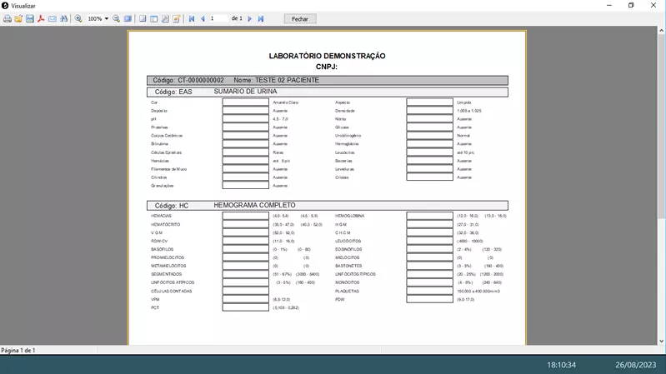
Task: Click the edit page pencil icon
Action: click(x=176, y=18)
